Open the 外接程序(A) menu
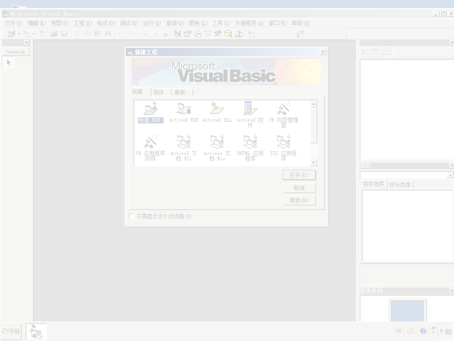454x341 pixels. click(250, 23)
